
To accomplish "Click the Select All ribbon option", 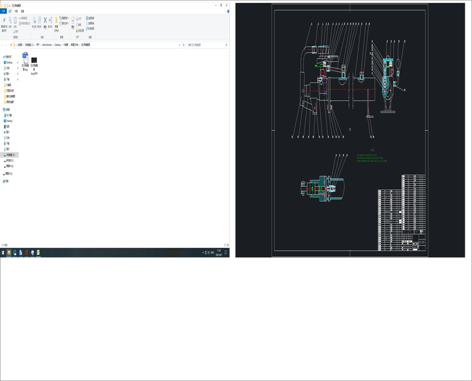I will 90,18.
